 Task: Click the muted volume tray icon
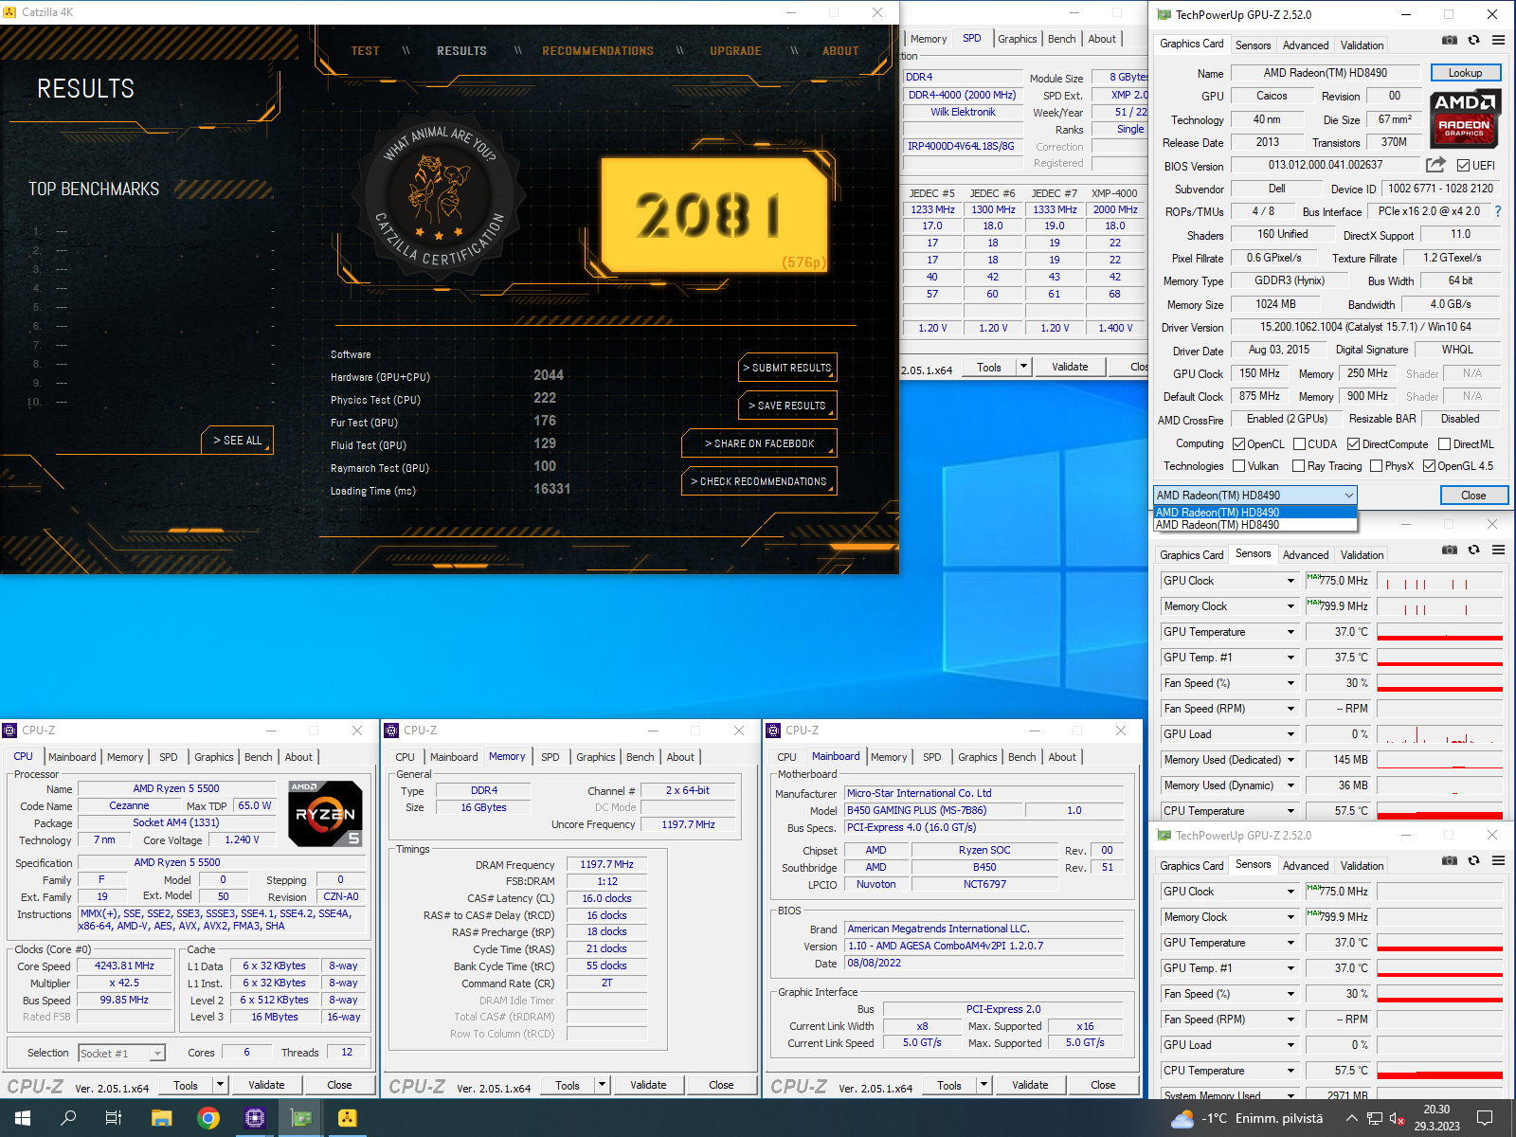[1397, 1119]
